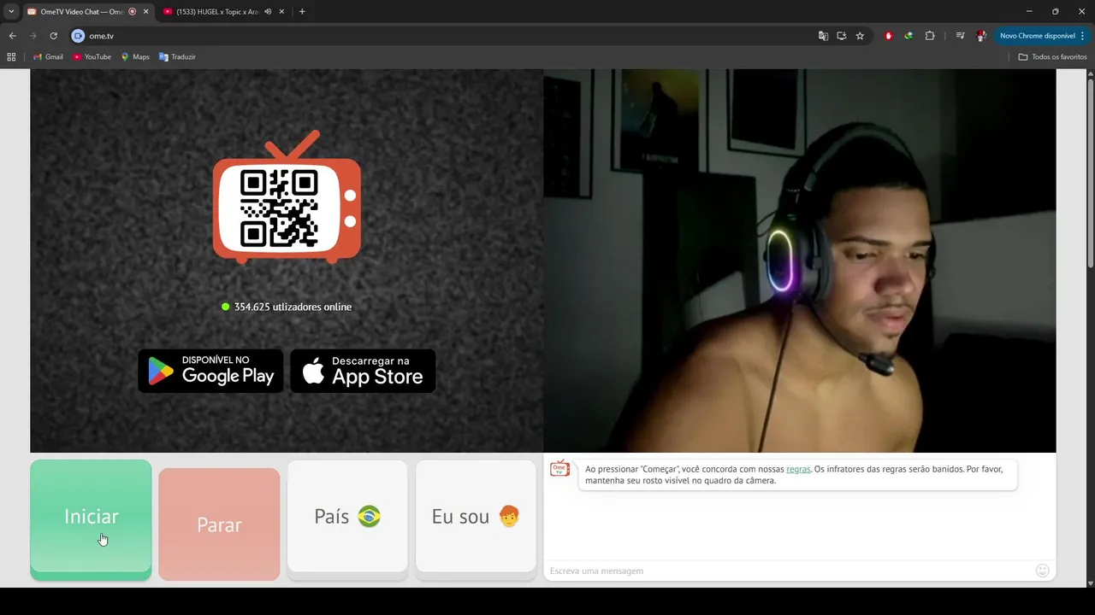Go back to previous page
This screenshot has width=1095, height=615.
(12, 36)
